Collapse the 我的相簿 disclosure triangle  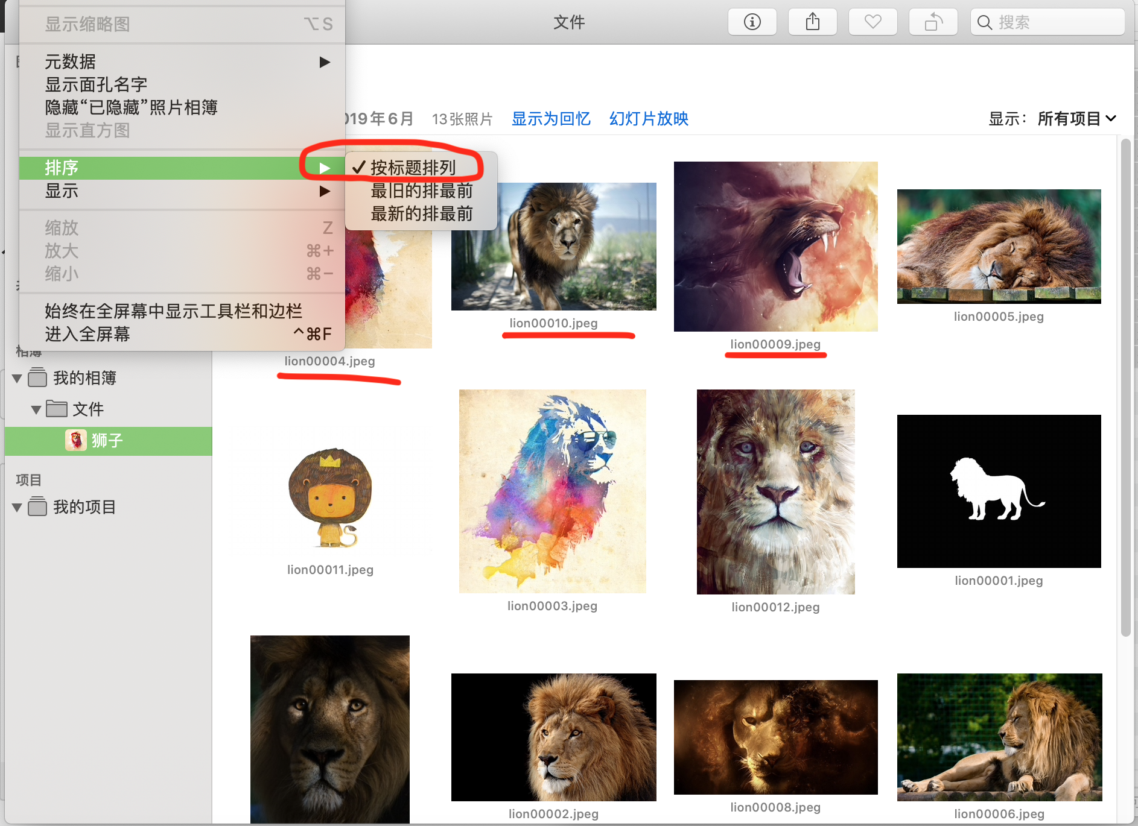pos(17,379)
